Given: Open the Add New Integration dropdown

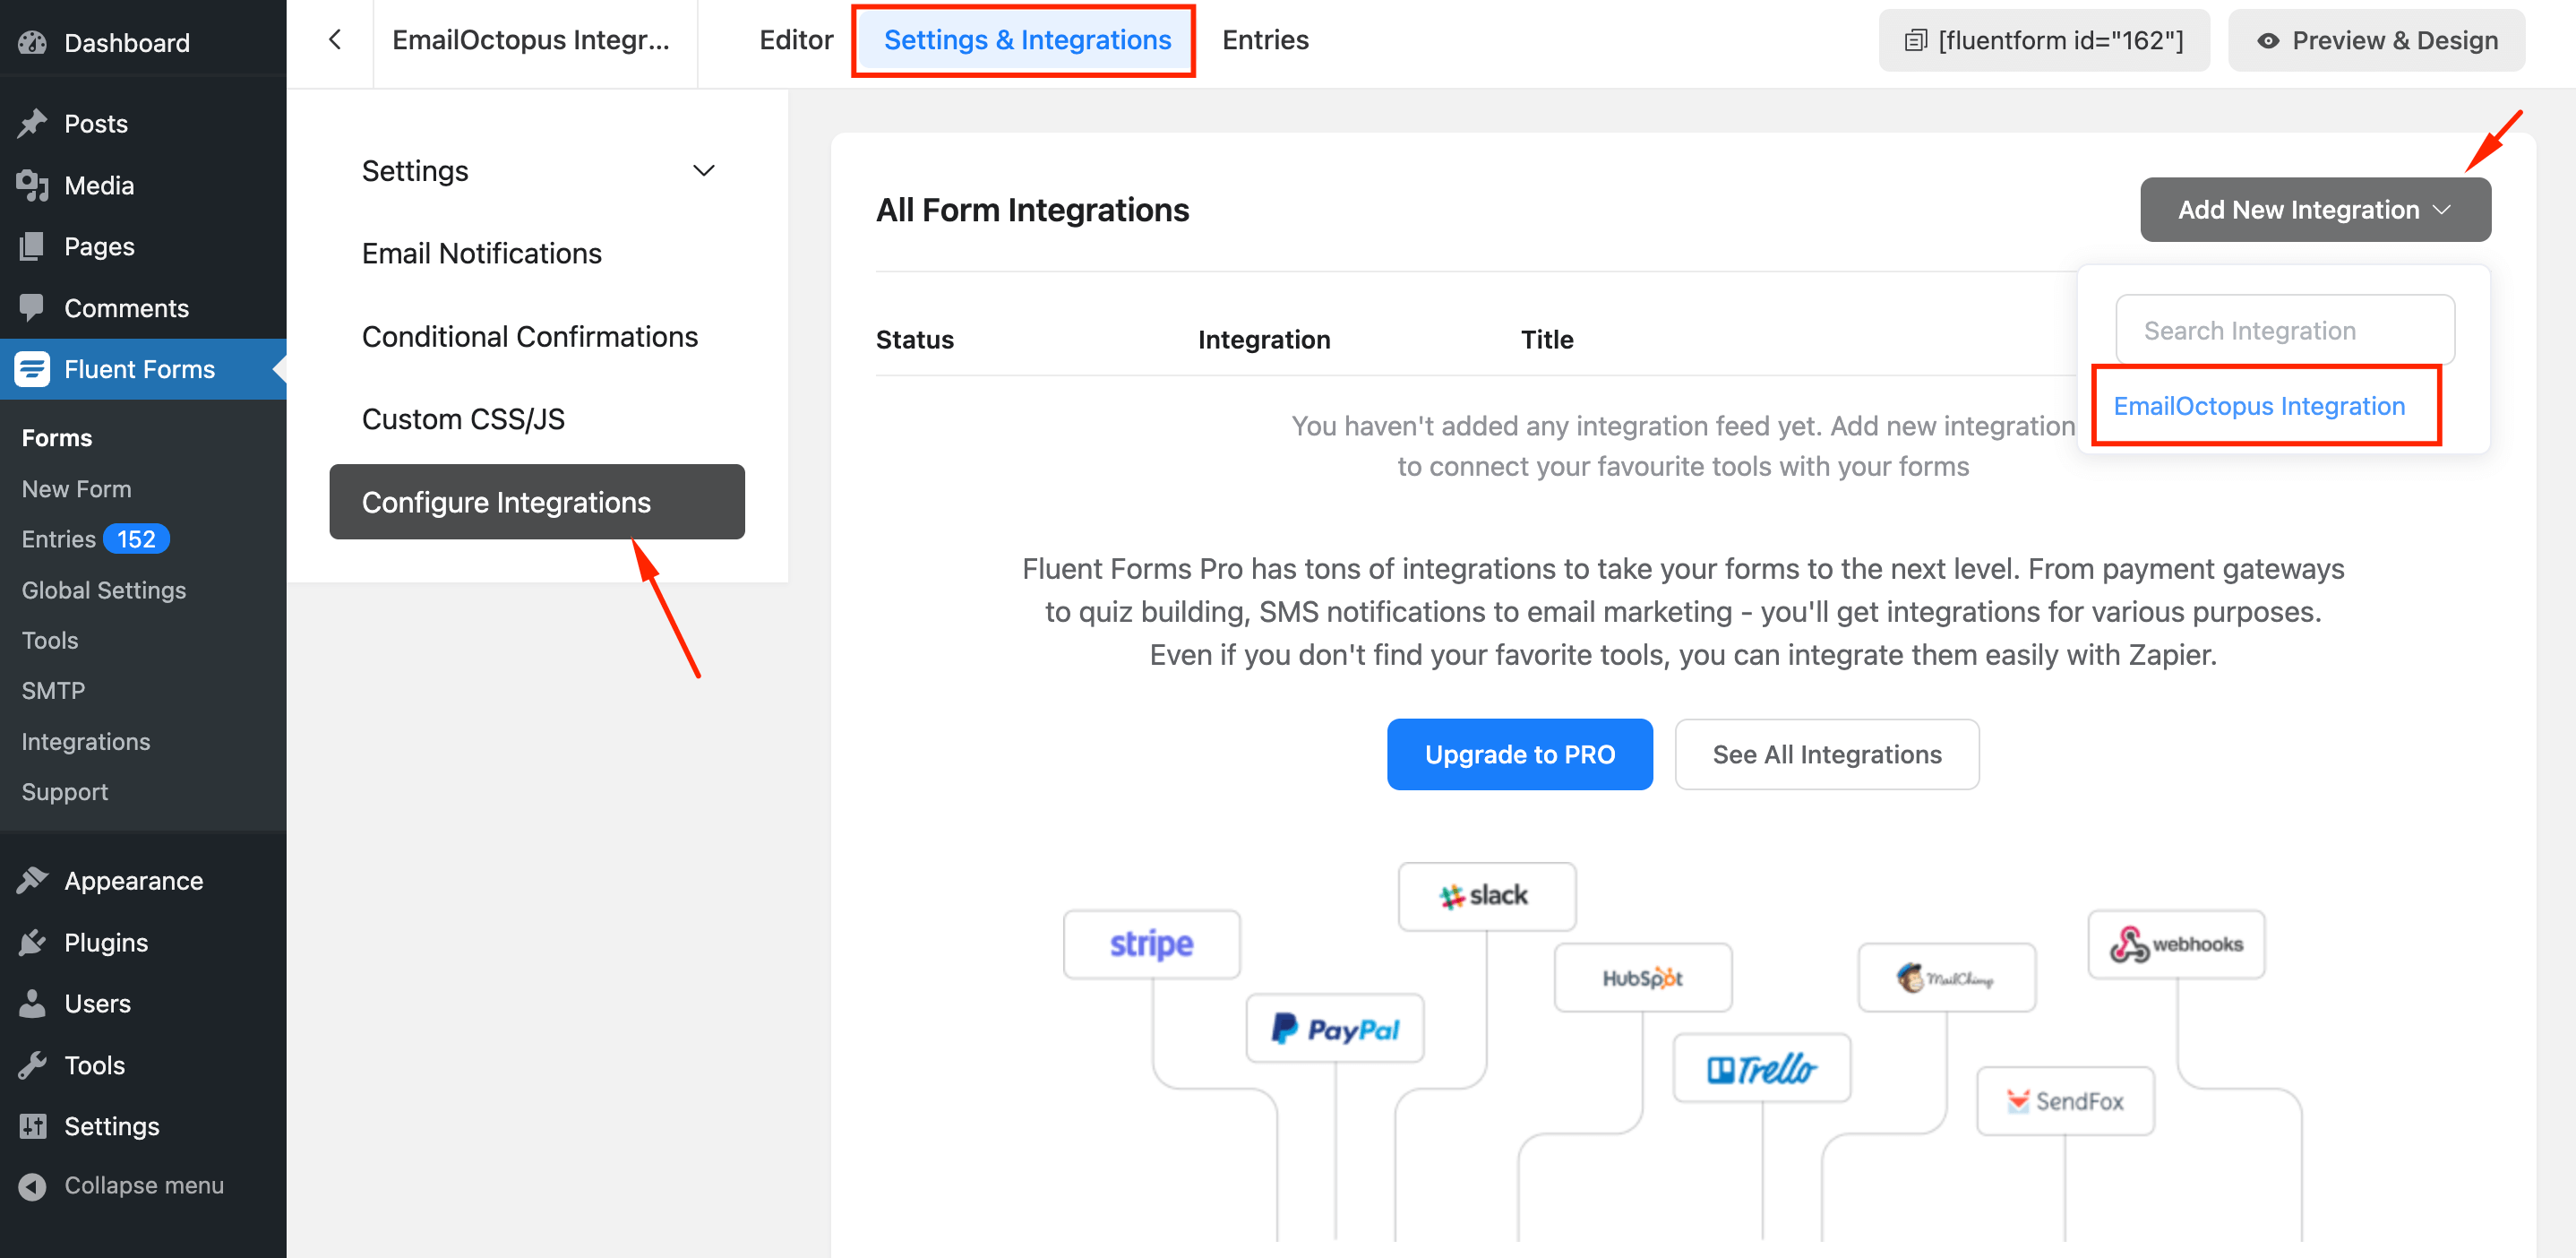Looking at the screenshot, I should click(x=2314, y=209).
